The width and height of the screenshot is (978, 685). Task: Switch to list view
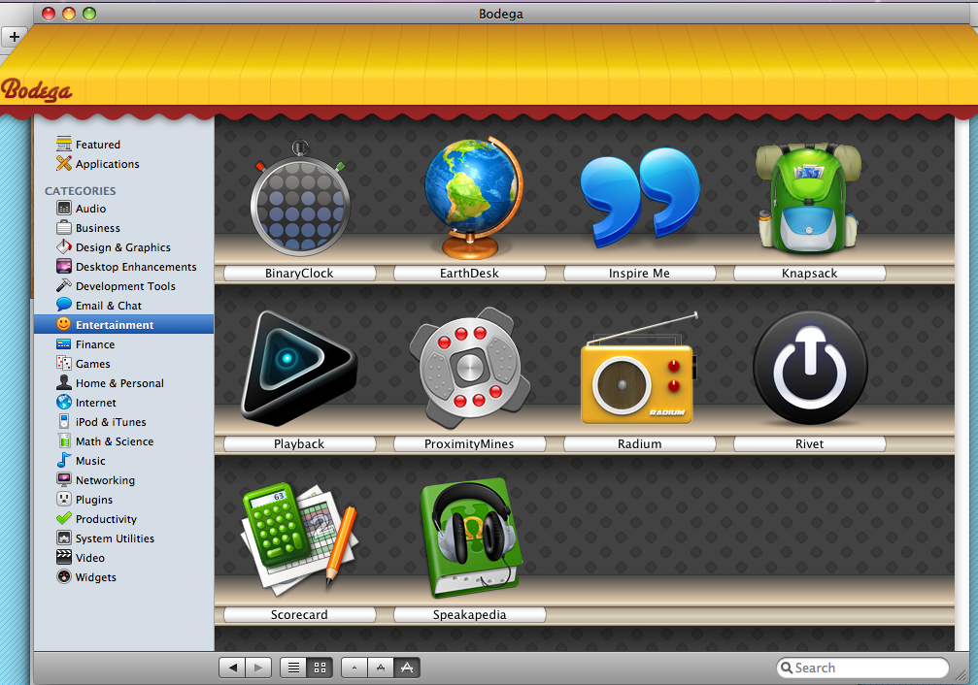(293, 668)
